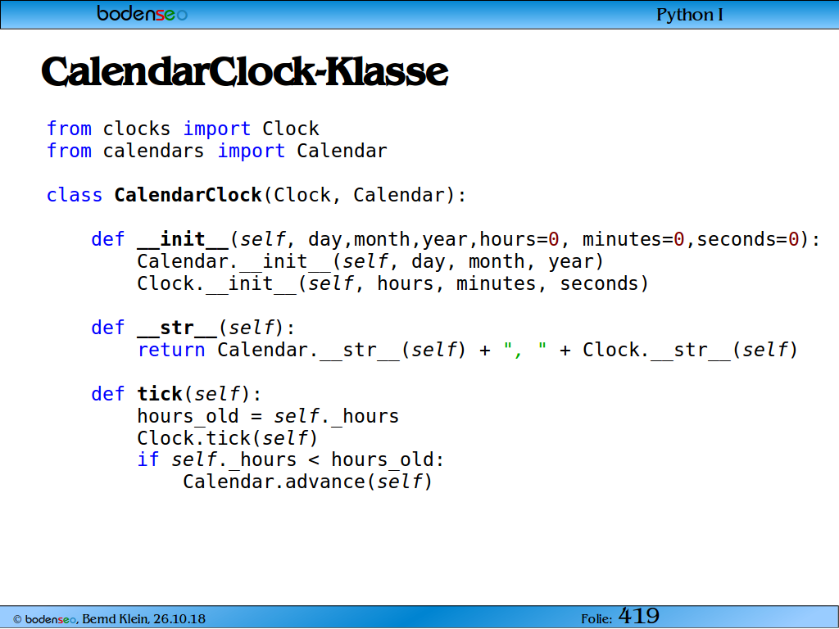Click the slide number 'Folie: 419'
The width and height of the screenshot is (839, 629).
pos(620,617)
